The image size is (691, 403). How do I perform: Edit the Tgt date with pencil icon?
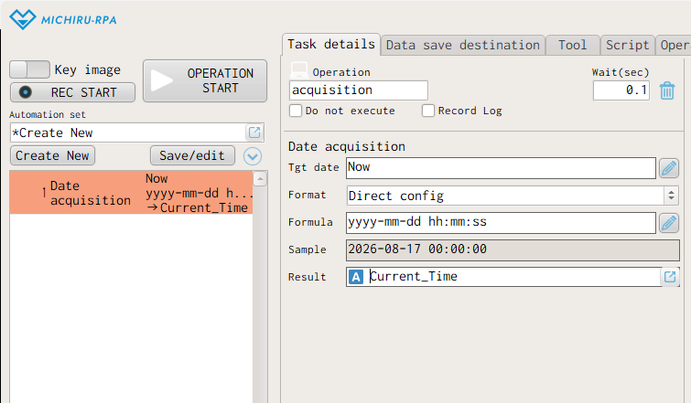point(668,168)
